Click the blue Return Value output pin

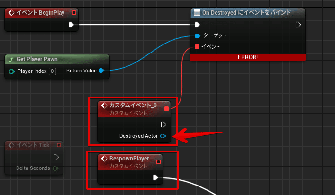click(x=101, y=71)
